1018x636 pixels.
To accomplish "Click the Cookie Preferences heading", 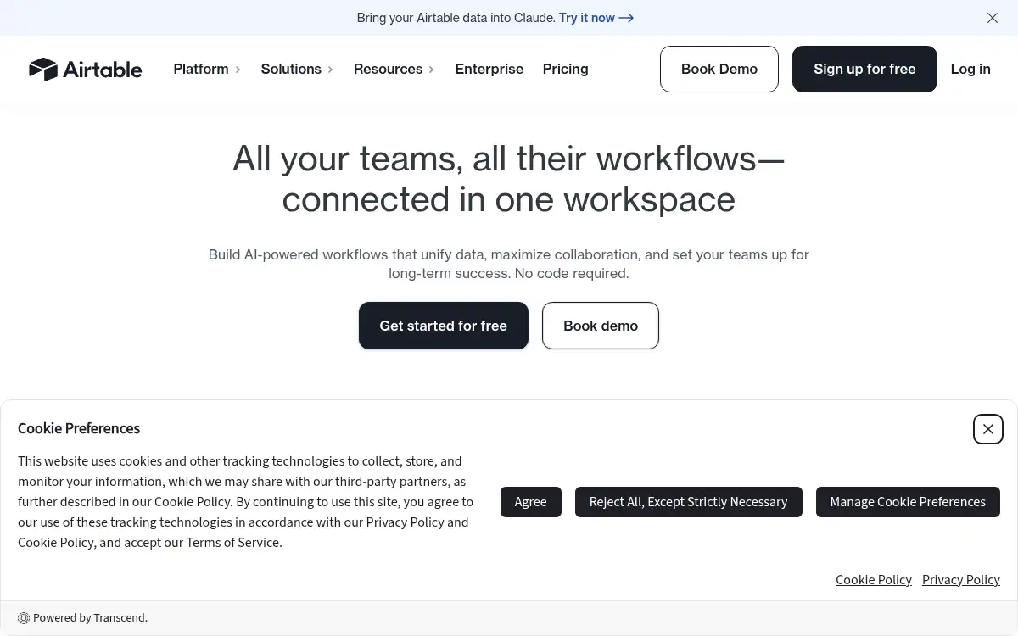I will click(x=79, y=428).
